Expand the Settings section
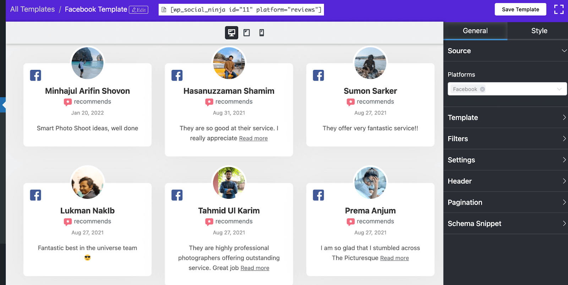The height and width of the screenshot is (285, 568). coord(506,160)
